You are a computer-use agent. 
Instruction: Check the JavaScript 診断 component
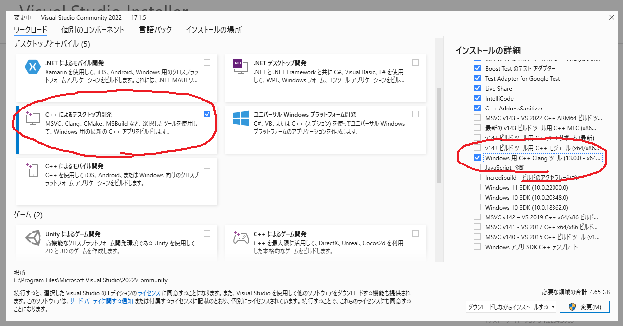tap(477, 167)
